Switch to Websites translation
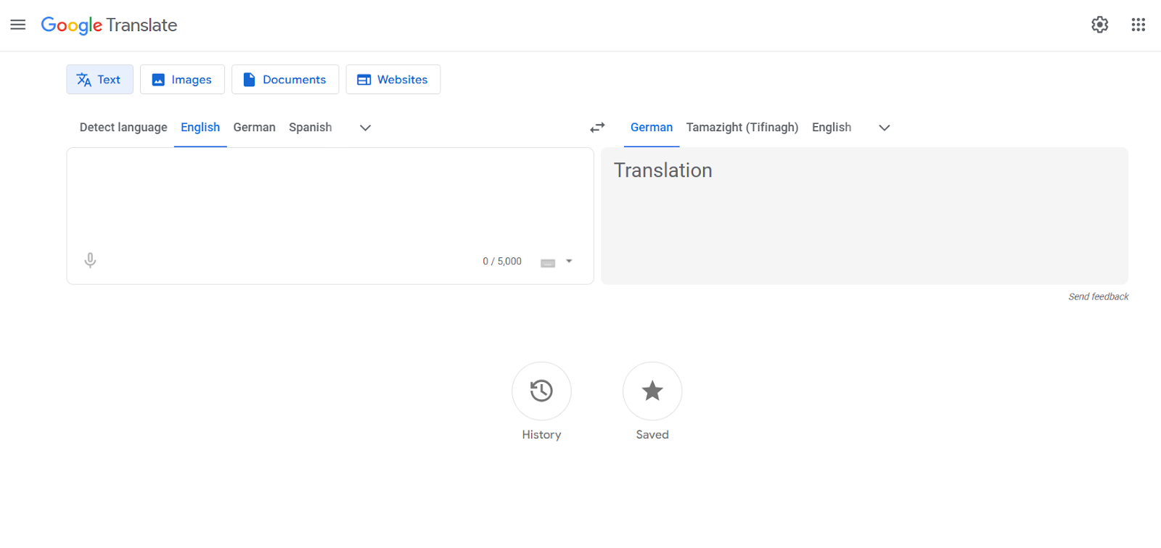The height and width of the screenshot is (548, 1161). point(393,80)
